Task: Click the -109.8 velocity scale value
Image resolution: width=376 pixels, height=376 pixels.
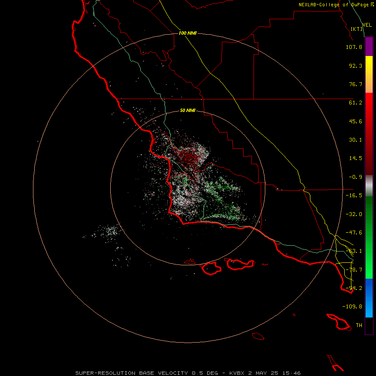Action: [352, 307]
